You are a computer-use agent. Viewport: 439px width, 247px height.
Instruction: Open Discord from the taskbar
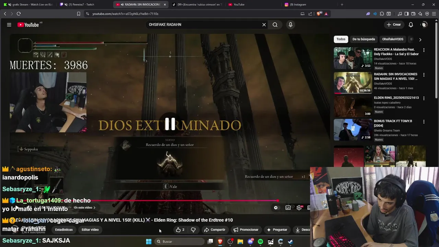(250, 242)
